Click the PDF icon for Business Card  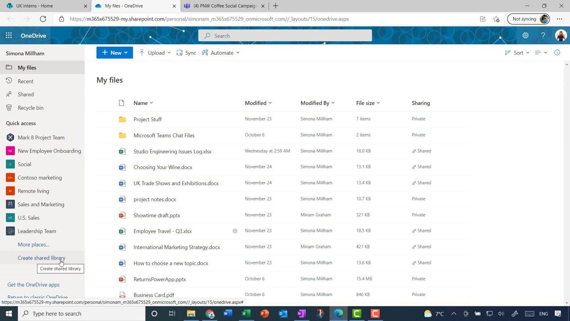(122, 295)
